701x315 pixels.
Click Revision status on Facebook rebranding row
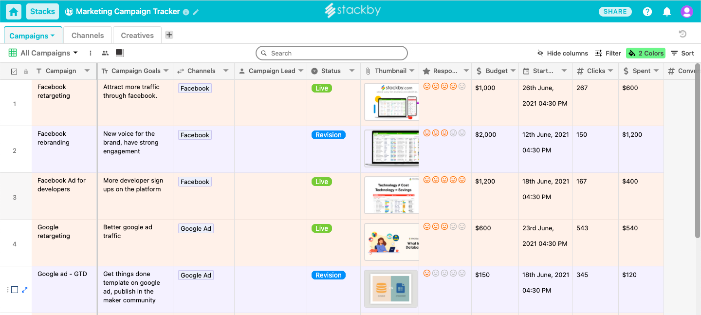point(329,135)
